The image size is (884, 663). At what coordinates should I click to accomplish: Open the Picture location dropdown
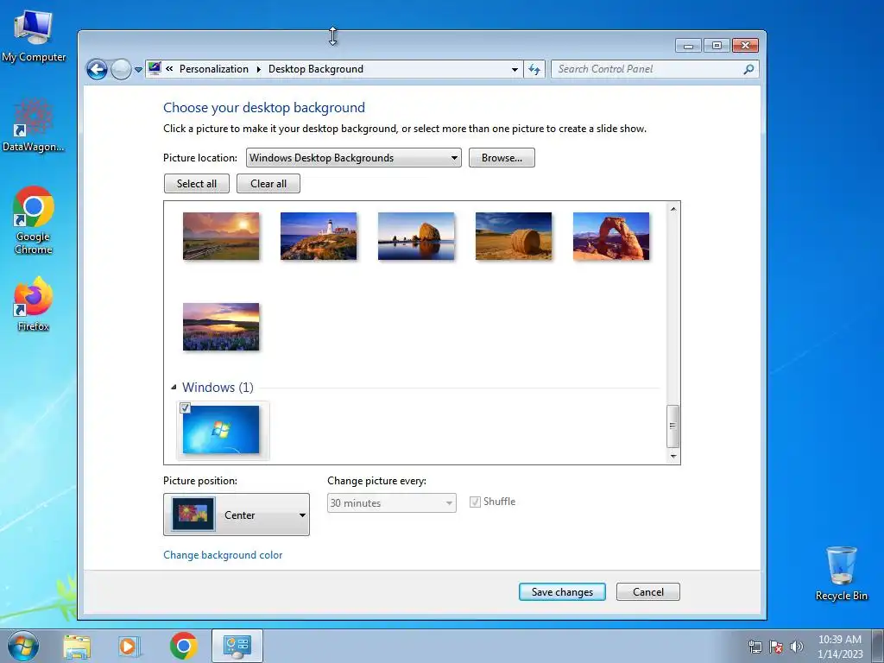353,158
